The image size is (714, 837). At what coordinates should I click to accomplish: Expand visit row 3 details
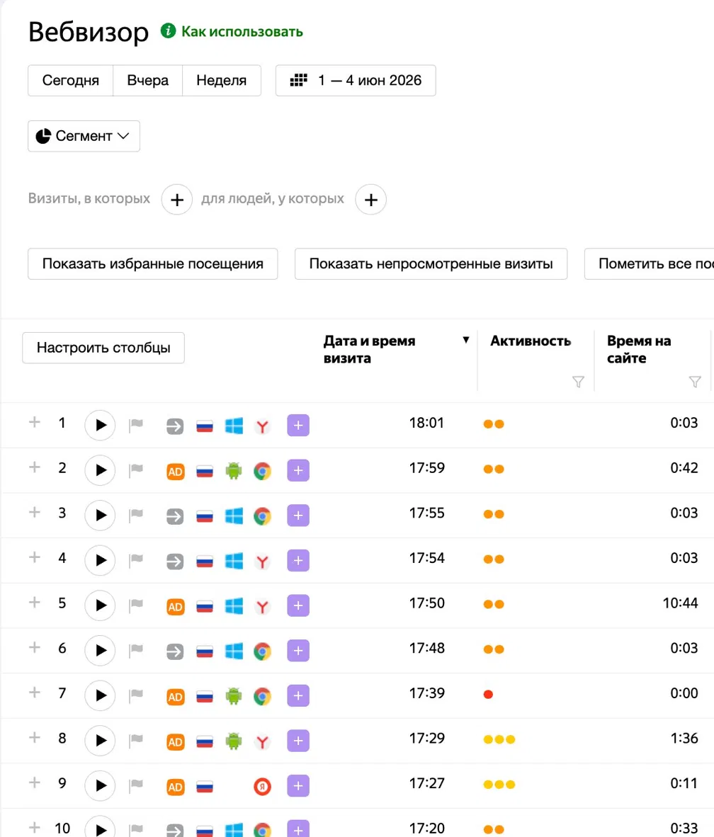(35, 513)
